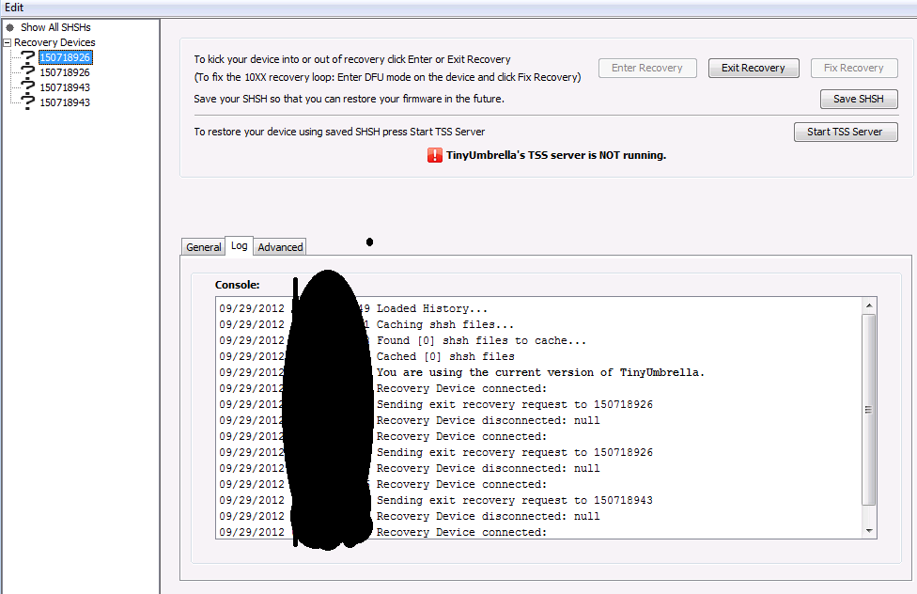Click the exit recovery request to 150718943 line

point(515,500)
